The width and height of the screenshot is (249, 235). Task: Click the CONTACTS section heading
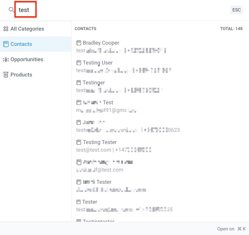tap(85, 29)
